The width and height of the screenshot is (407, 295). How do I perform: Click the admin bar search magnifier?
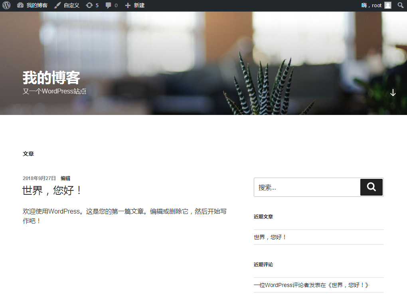point(401,5)
